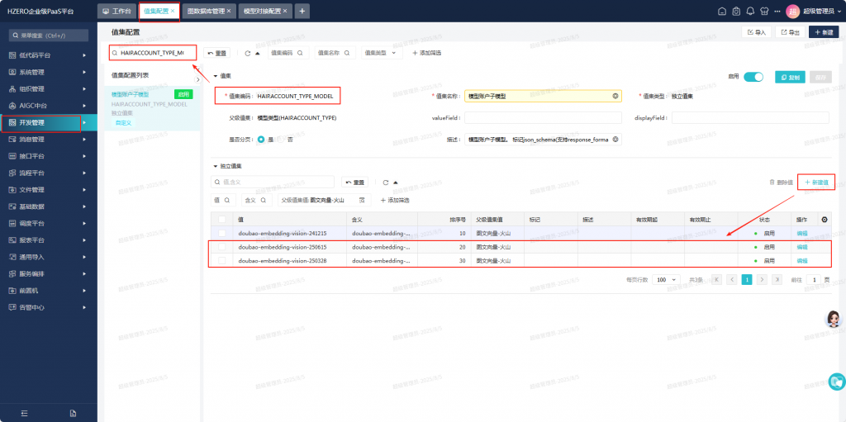Click the notification bell icon

tap(750, 11)
